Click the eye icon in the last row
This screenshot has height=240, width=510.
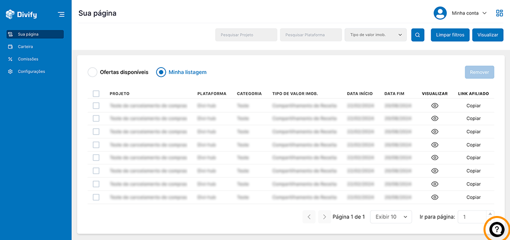click(434, 197)
